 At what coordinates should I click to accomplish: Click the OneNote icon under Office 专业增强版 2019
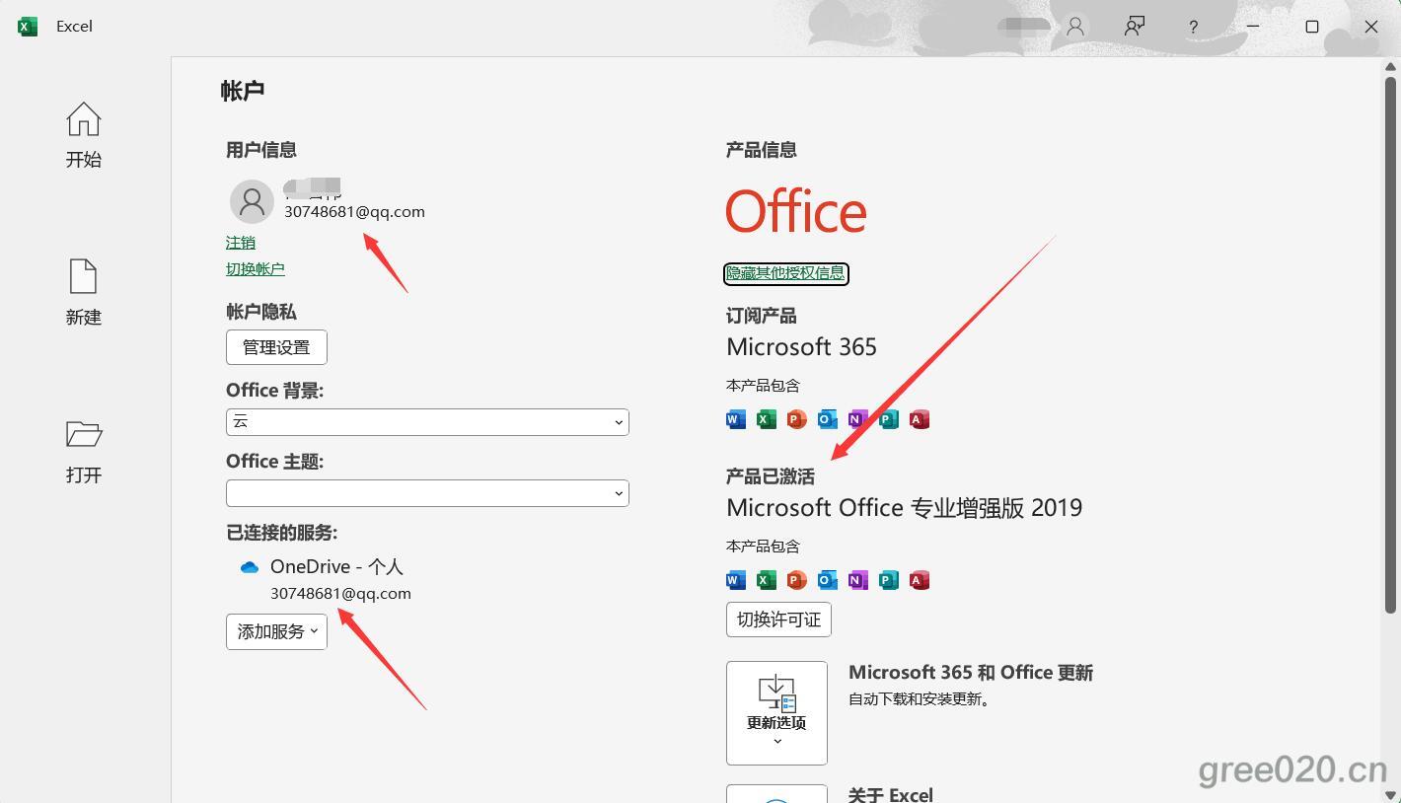858,580
